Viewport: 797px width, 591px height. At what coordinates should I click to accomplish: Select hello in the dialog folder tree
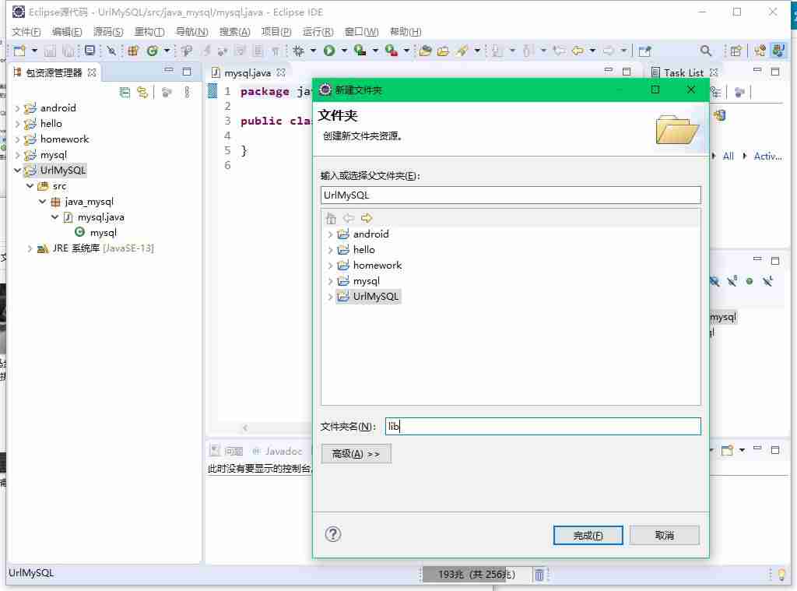pos(363,250)
